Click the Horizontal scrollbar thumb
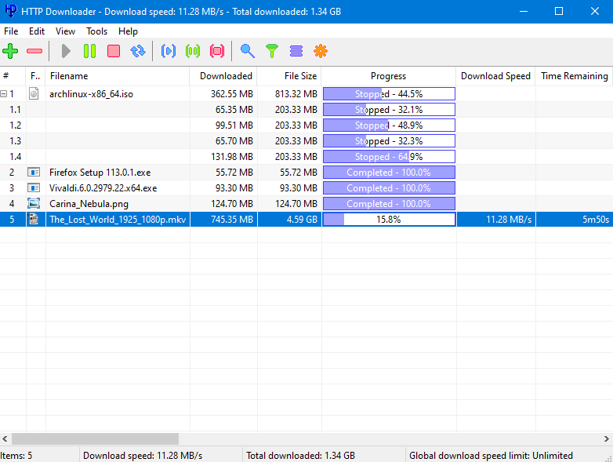Image resolution: width=613 pixels, height=462 pixels. tap(95, 438)
